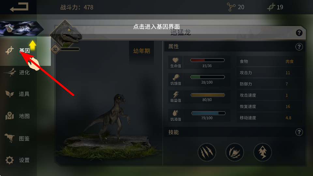Click the molecule currency counter showing 20
Image resolution: width=313 pixels, height=176 pixels.
point(236,7)
